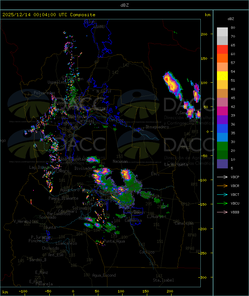Click the timestamp 2025/12/14 00:04:00 UTC Composite
This screenshot has height=296, width=249.
point(49,15)
